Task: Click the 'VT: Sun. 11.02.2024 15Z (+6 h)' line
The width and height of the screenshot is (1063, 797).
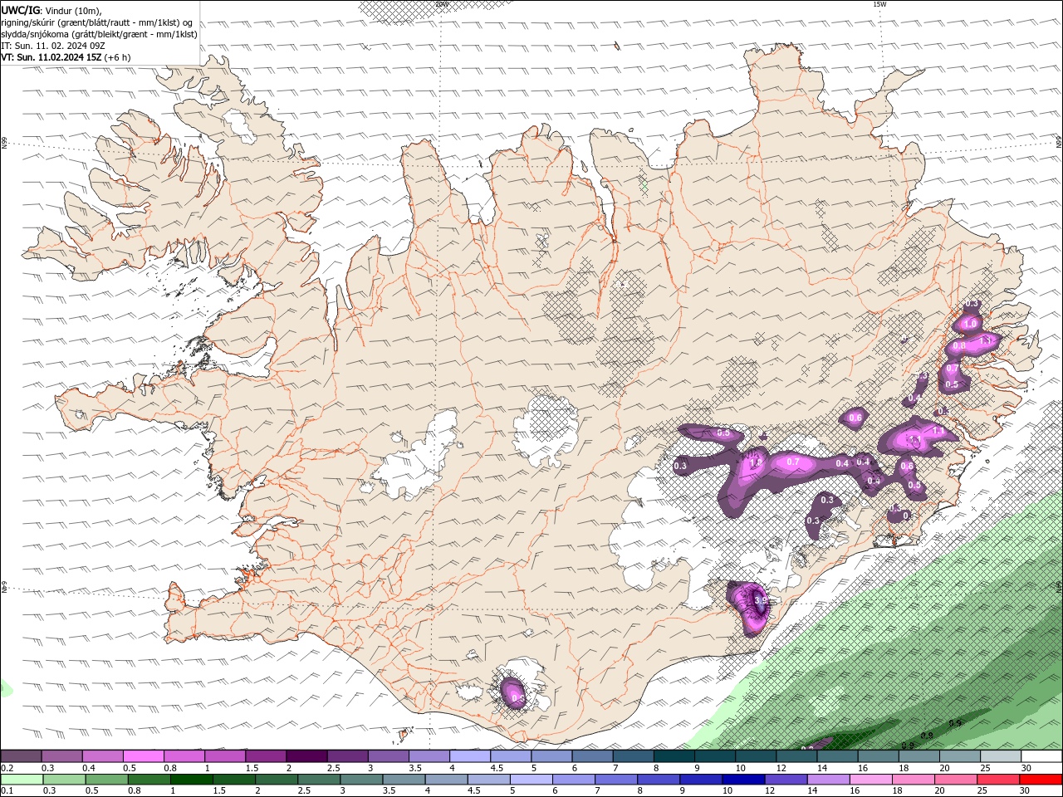Action: pos(66,57)
